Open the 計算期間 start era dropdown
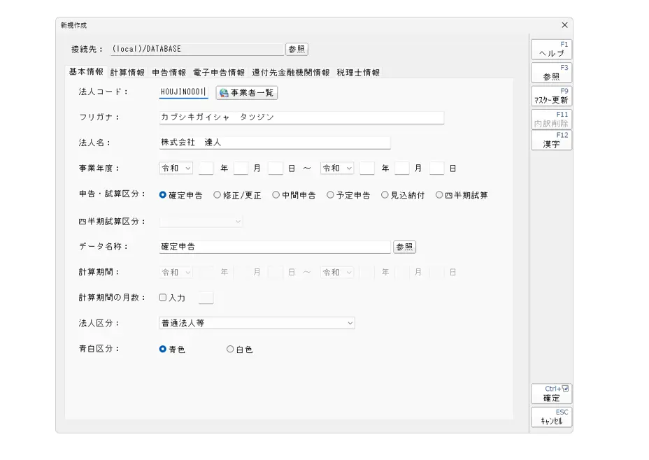This screenshot has width=649, height=460. coord(176,273)
